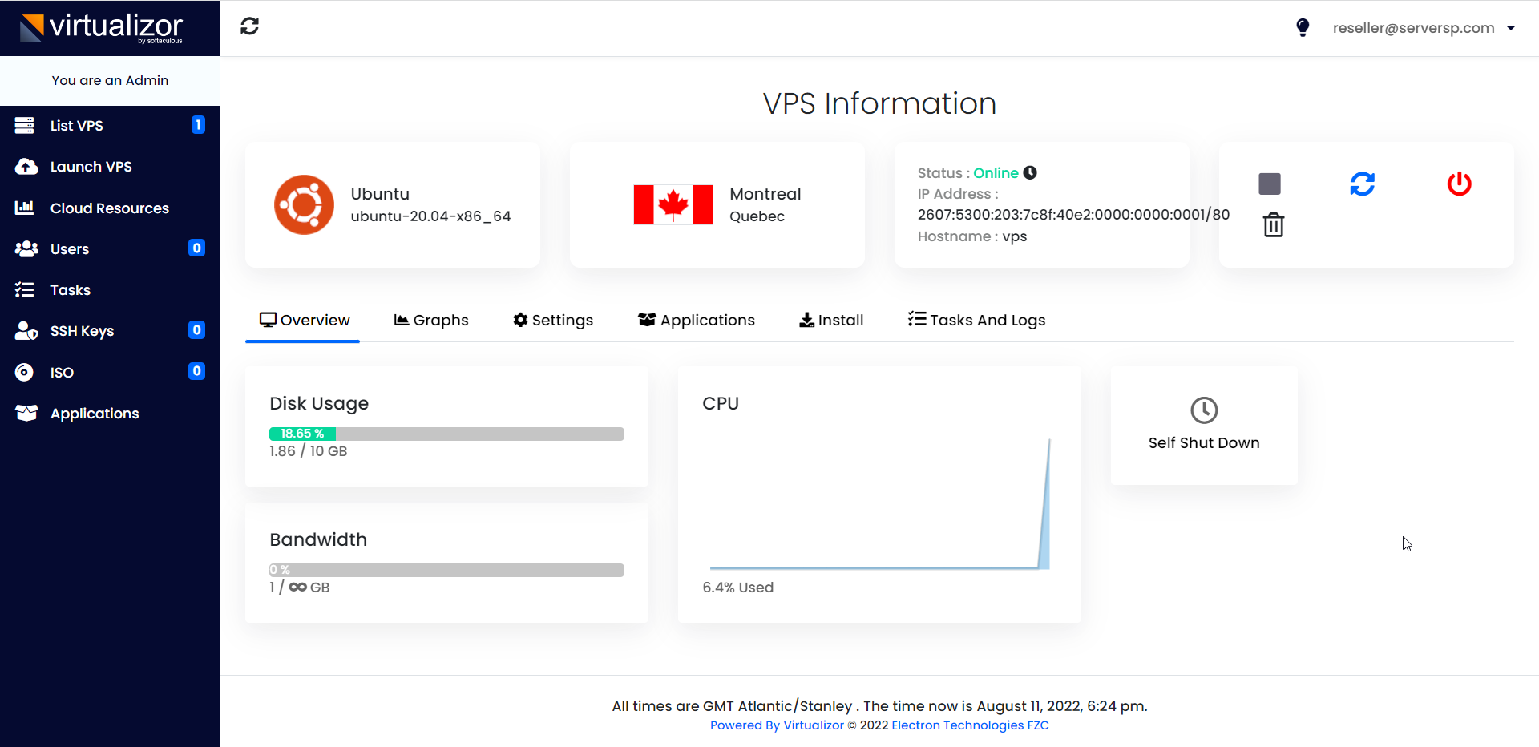
Task: Click the Virtualizor logo
Action: pos(102,28)
